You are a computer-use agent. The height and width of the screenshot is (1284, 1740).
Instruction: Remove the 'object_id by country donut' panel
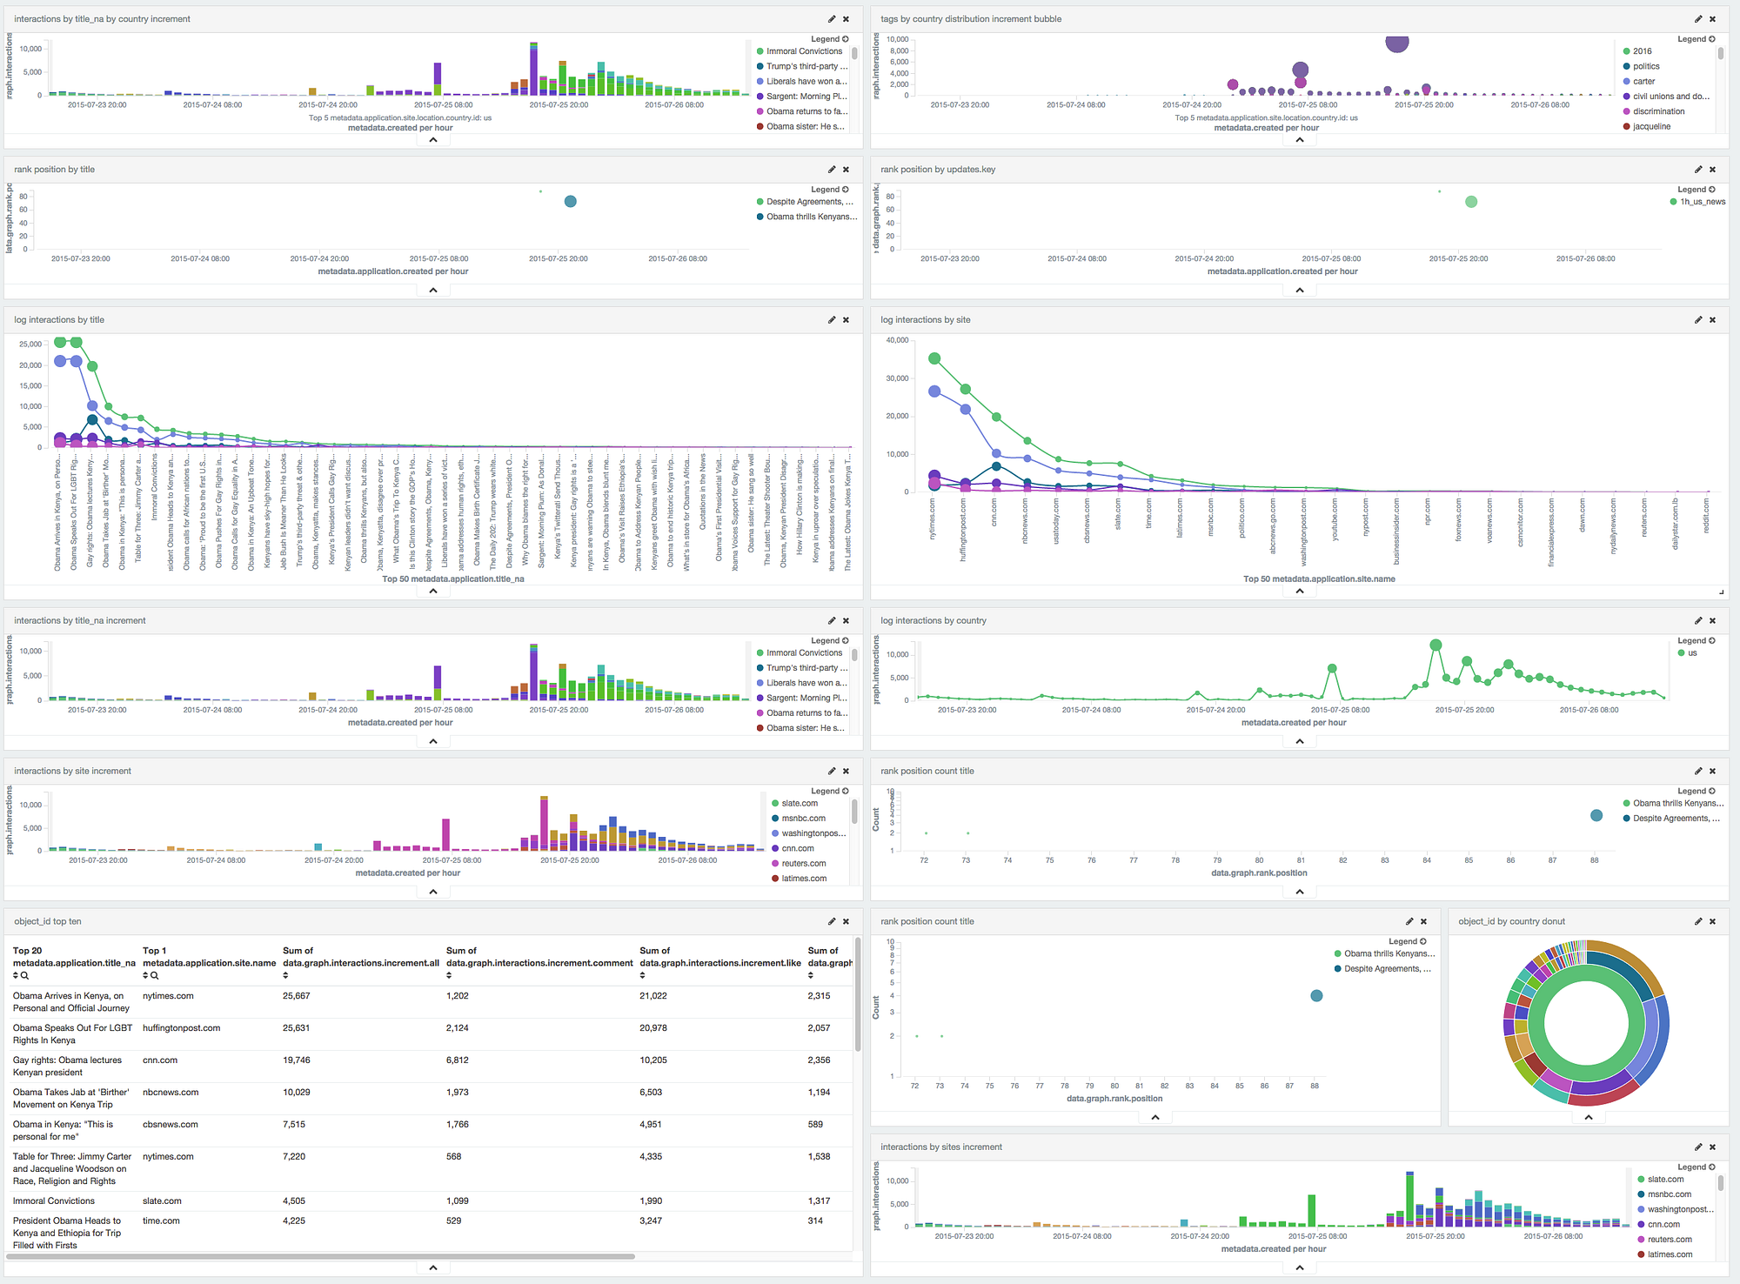coord(1712,922)
